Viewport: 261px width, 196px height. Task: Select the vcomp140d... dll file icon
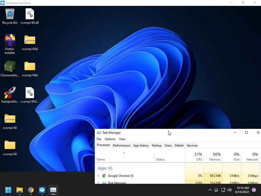[30, 95]
